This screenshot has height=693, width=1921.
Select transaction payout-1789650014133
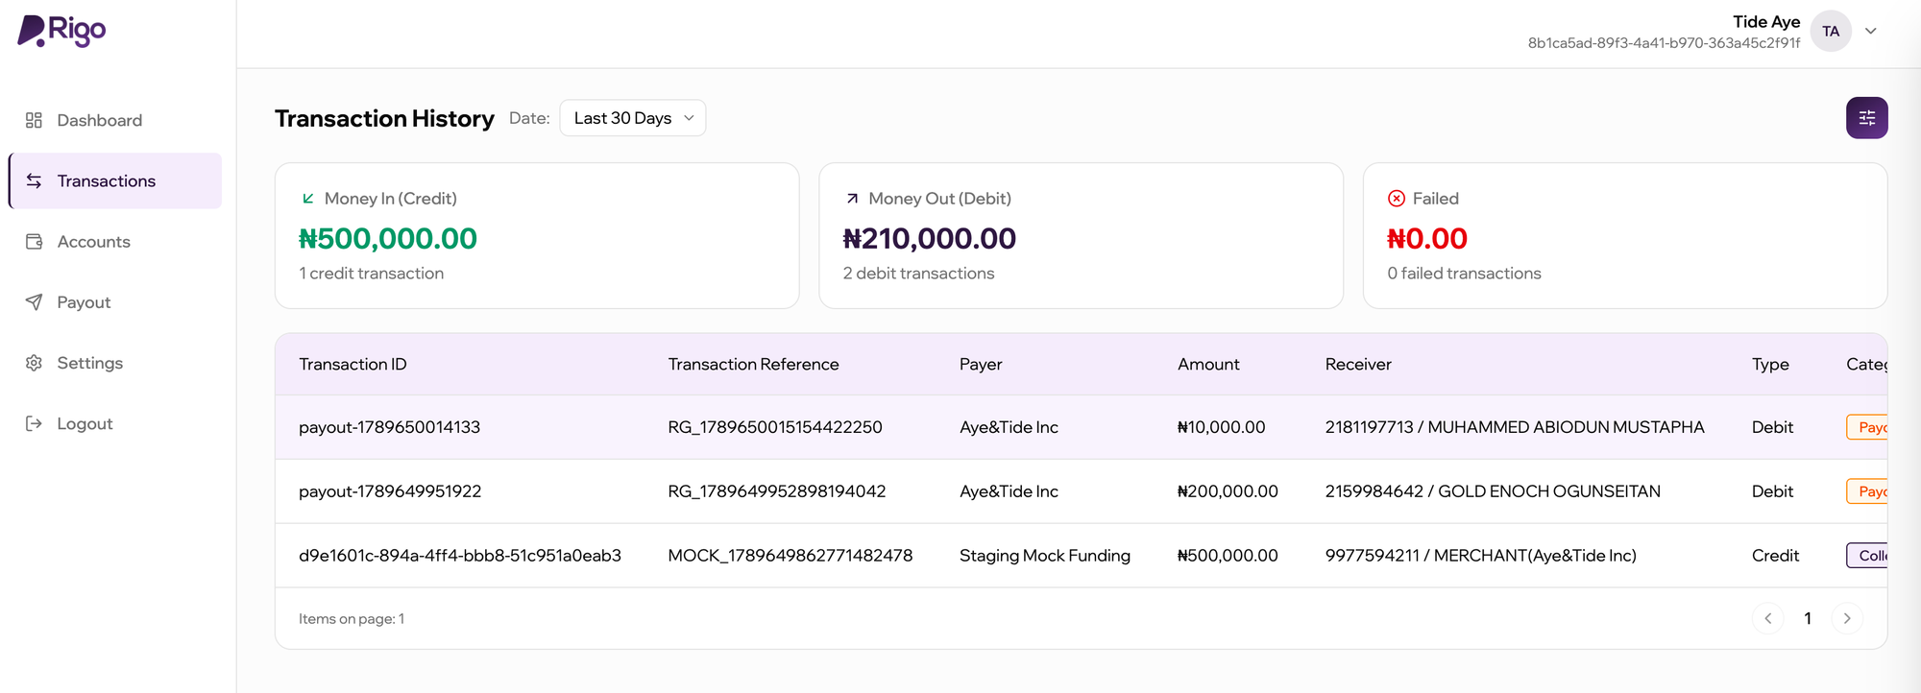click(389, 427)
